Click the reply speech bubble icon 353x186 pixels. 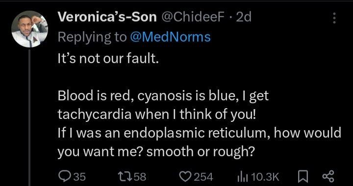click(x=64, y=176)
